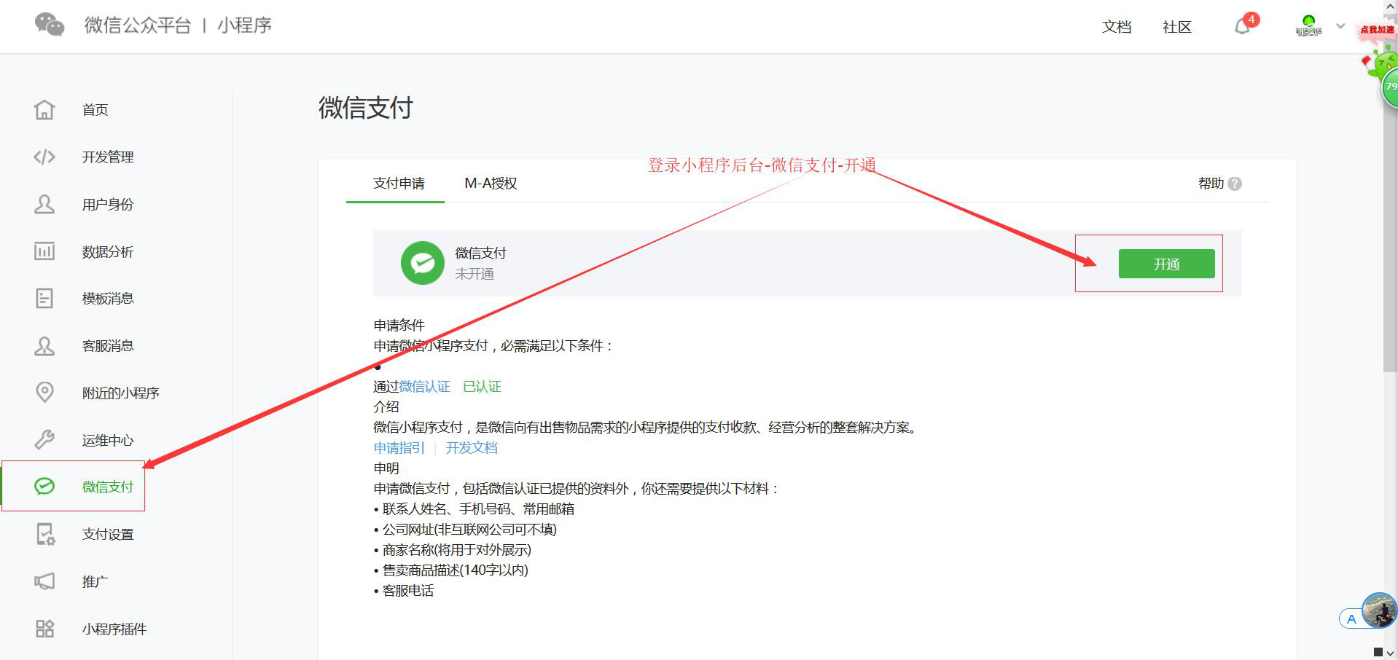Click the WeChat logo in the header
Viewport: 1398px width, 660px height.
50,25
